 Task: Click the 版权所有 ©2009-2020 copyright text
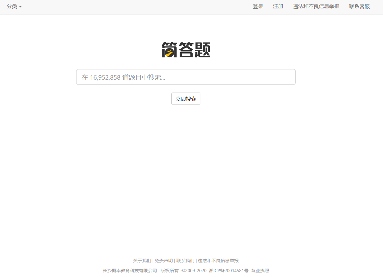coord(183,271)
